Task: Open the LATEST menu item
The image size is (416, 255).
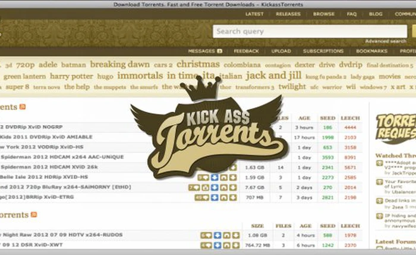Action: coord(254,14)
